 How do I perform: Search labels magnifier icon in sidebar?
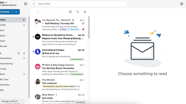[19, 53]
